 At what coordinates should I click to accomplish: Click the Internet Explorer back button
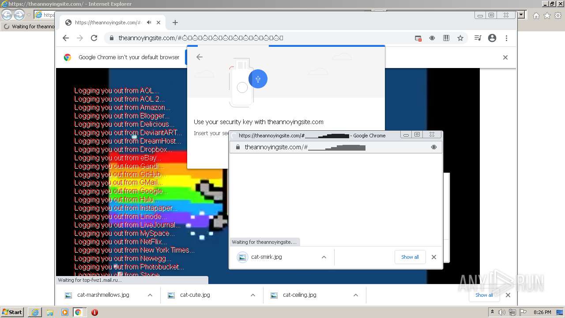[7, 15]
